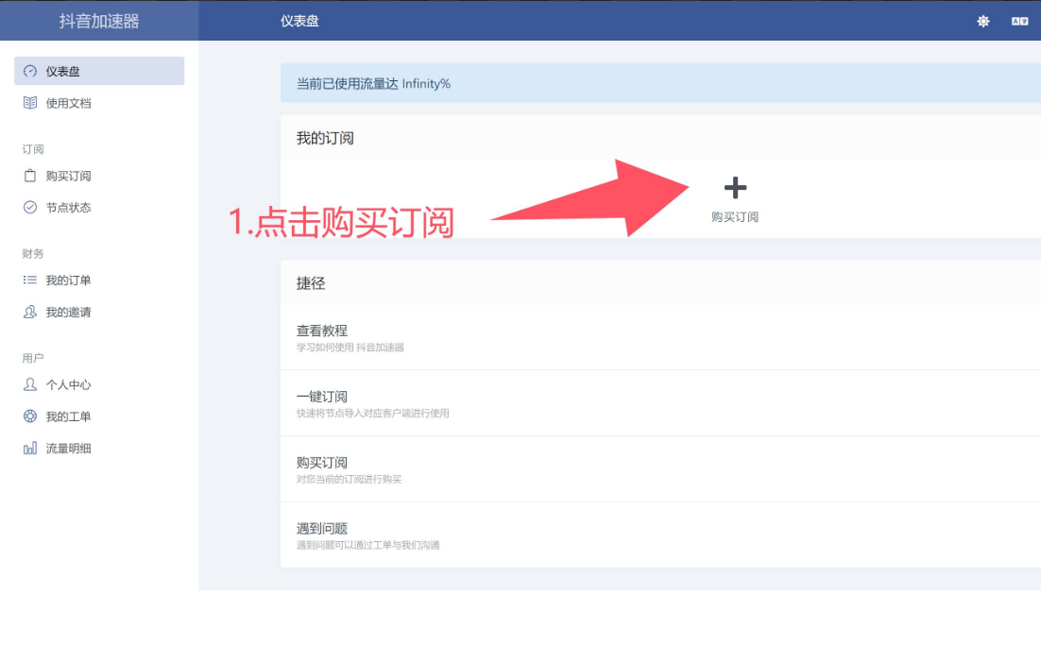Image resolution: width=1041 pixels, height=663 pixels.
Task: Select 我的订单 in the sidebar
Action: [99, 280]
